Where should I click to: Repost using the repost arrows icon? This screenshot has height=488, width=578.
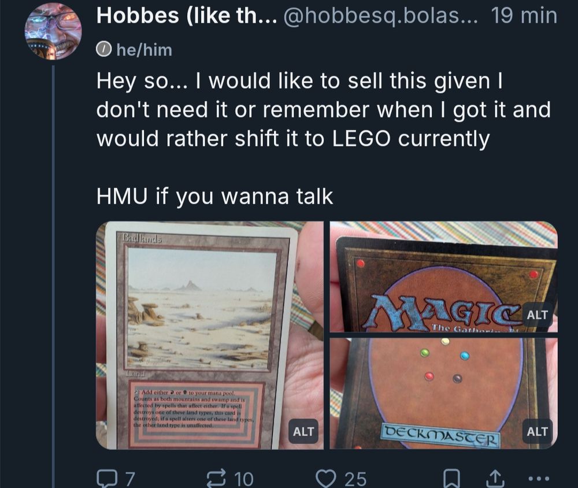click(x=217, y=478)
